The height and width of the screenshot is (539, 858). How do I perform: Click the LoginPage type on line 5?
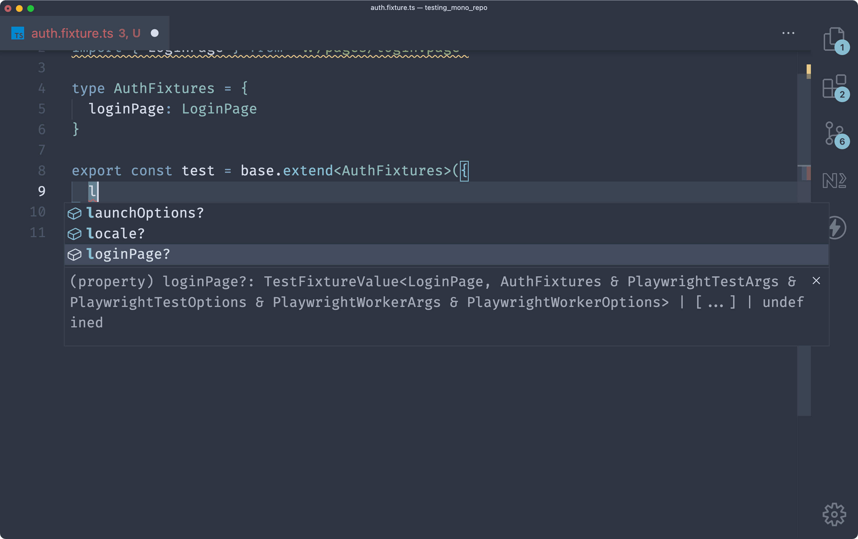pos(219,109)
